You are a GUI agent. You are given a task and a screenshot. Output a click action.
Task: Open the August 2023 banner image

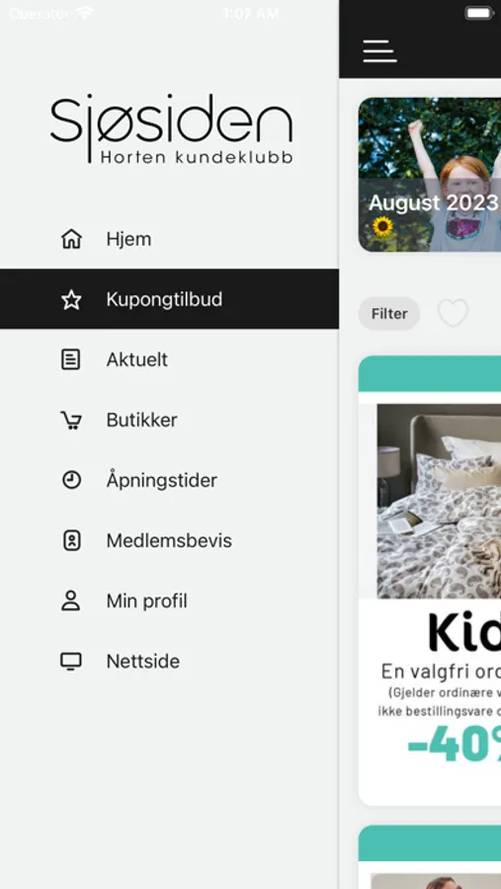tap(430, 175)
